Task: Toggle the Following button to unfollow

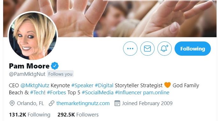Action: pyautogui.click(x=193, y=49)
